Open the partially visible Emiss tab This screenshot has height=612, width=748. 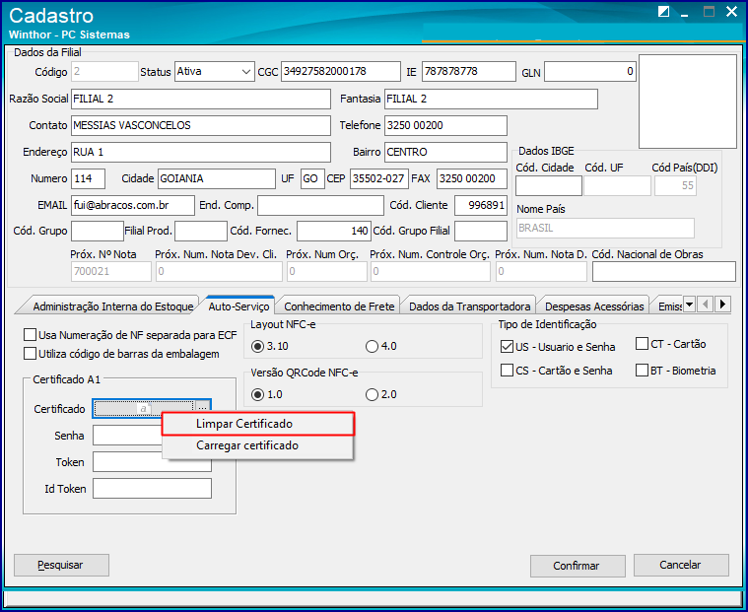(668, 306)
